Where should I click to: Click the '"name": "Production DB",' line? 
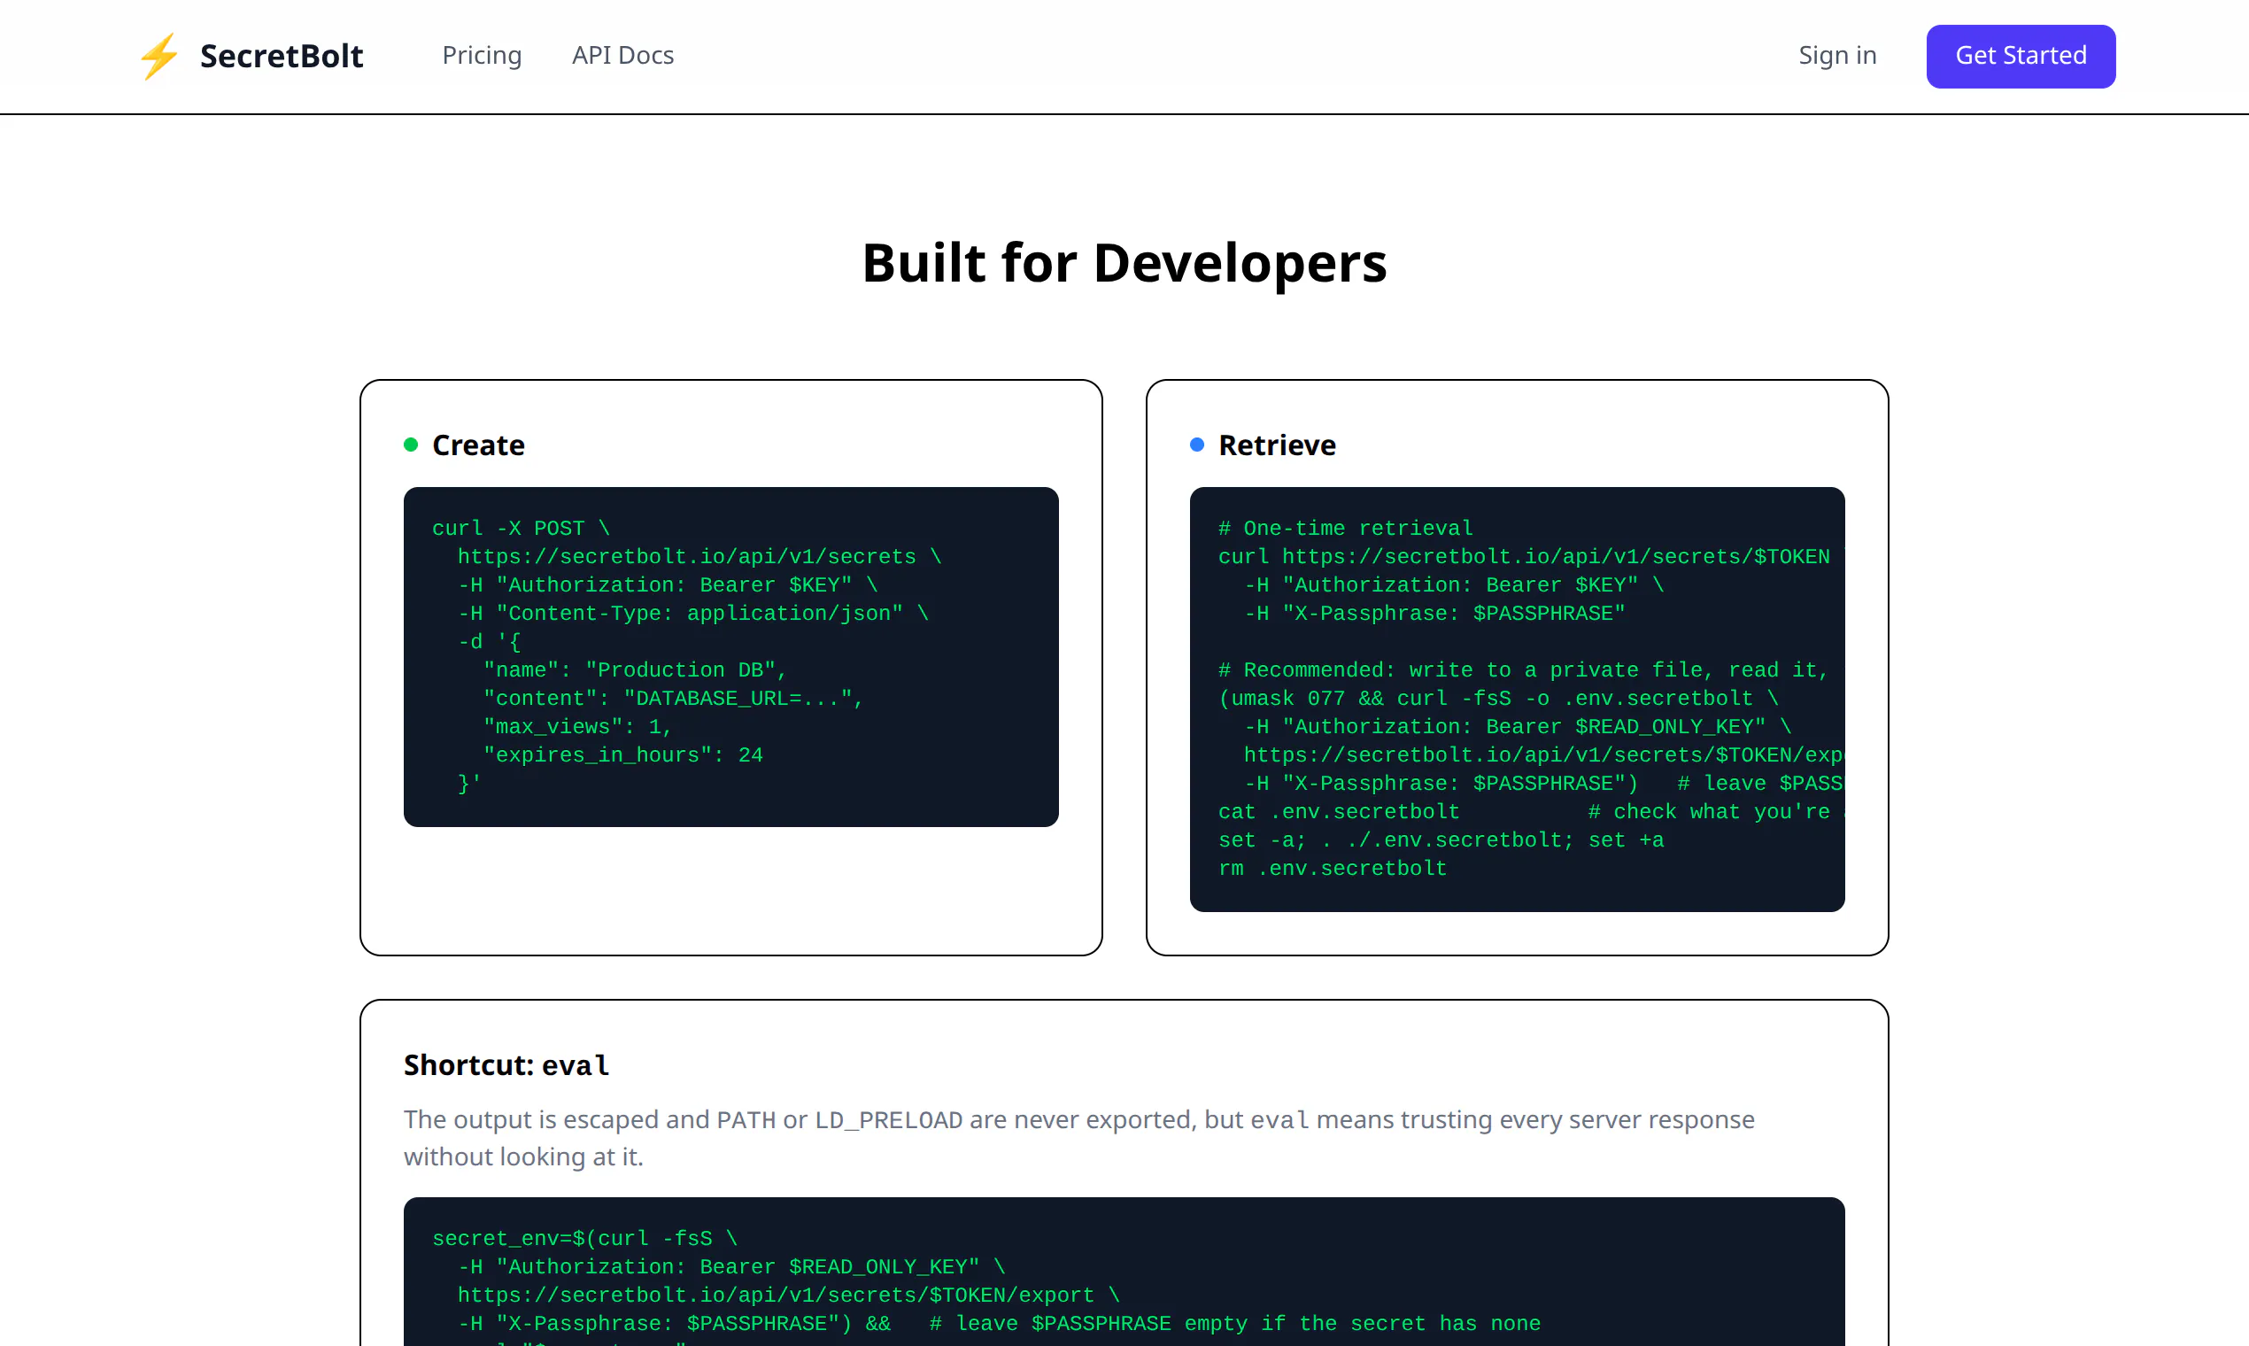(635, 669)
